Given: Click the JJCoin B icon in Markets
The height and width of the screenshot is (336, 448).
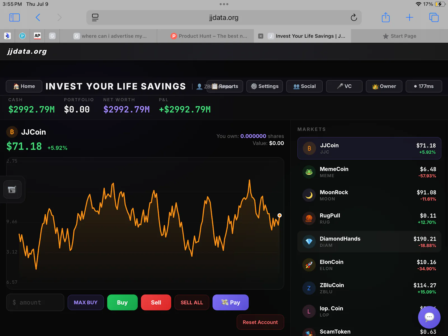Looking at the screenshot, I should pyautogui.click(x=309, y=148).
